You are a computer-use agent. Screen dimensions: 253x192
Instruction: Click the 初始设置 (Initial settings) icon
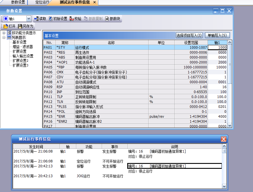click(x=51, y=19)
